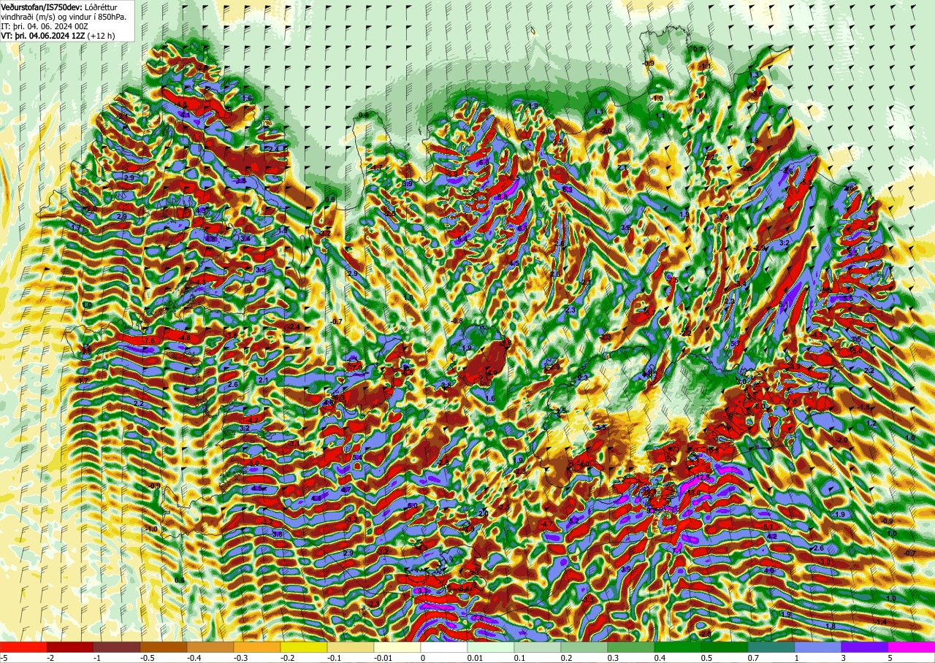Click the violet legend swatch for 3 to 5
This screenshot has width=935, height=663.
pos(865,647)
